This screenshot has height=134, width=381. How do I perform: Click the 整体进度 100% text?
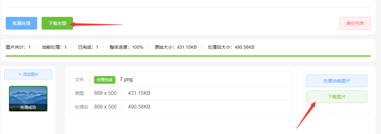point(126,47)
